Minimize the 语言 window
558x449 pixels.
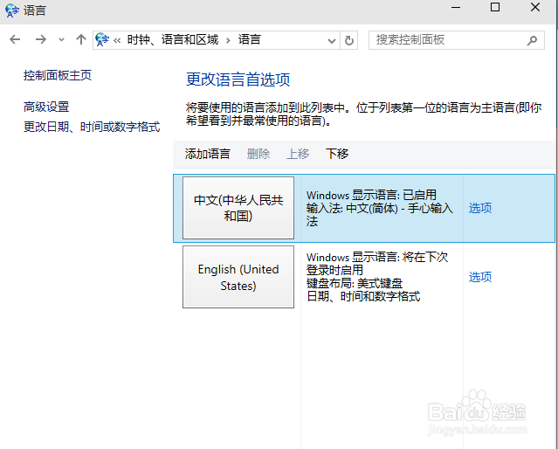pyautogui.click(x=456, y=8)
